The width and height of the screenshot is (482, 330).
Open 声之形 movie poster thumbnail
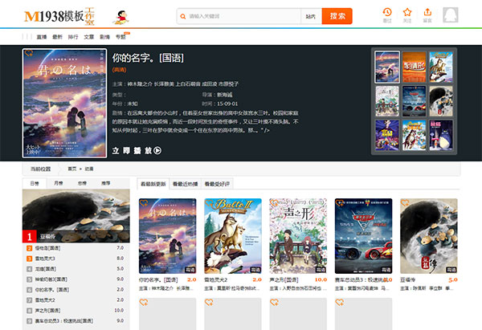pyautogui.click(x=296, y=237)
